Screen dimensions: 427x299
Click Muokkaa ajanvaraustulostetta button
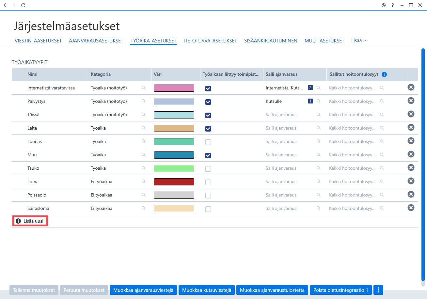272,290
